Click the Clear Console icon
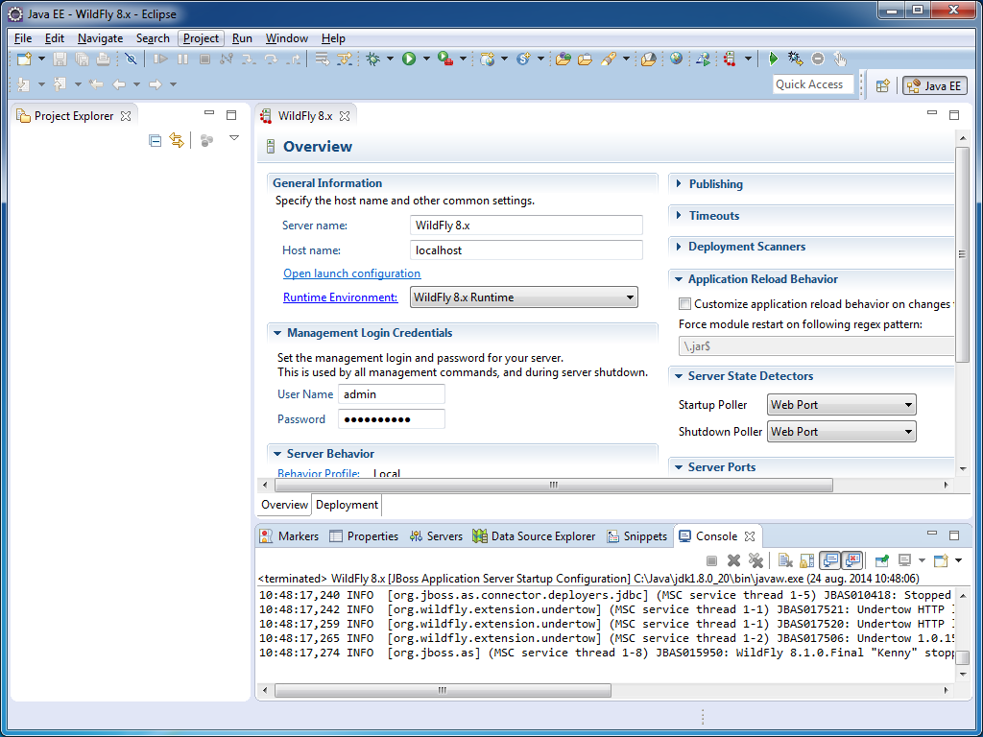This screenshot has width=983, height=737. 785,559
